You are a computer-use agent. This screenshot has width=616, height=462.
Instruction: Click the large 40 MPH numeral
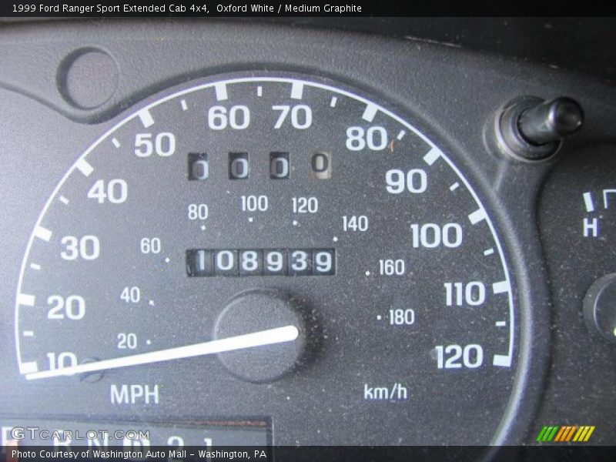108,191
